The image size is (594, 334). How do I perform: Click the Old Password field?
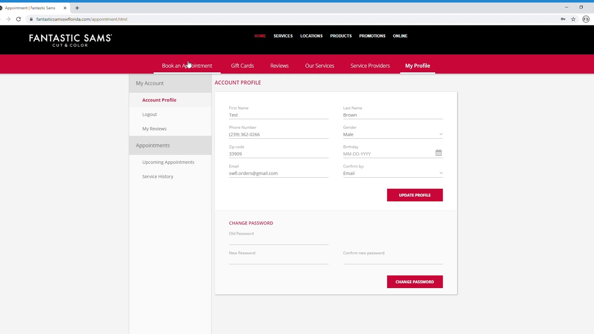pos(278,241)
